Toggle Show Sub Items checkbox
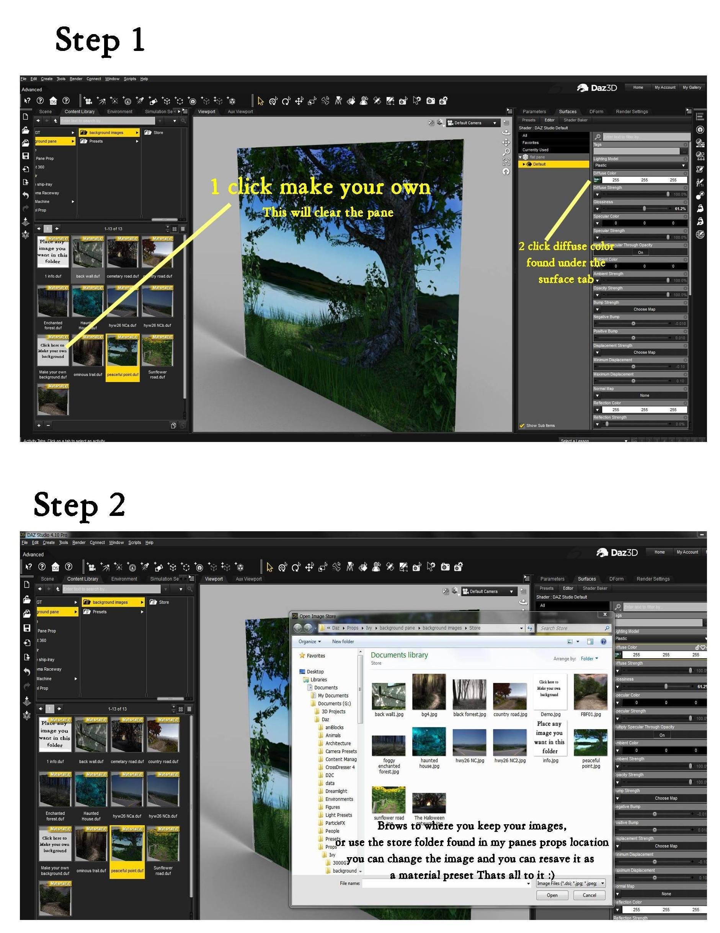720x933 pixels. (522, 426)
